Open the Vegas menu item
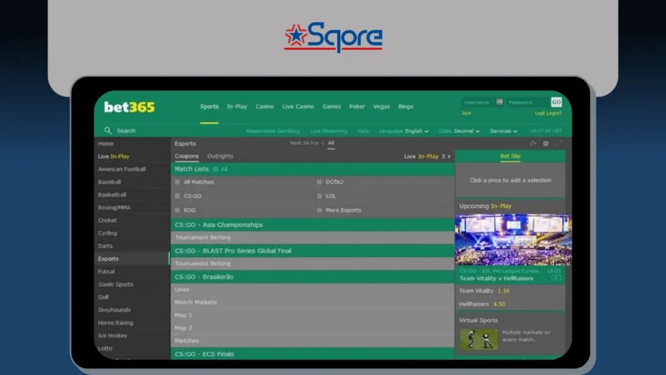This screenshot has width=666, height=375. click(x=381, y=107)
